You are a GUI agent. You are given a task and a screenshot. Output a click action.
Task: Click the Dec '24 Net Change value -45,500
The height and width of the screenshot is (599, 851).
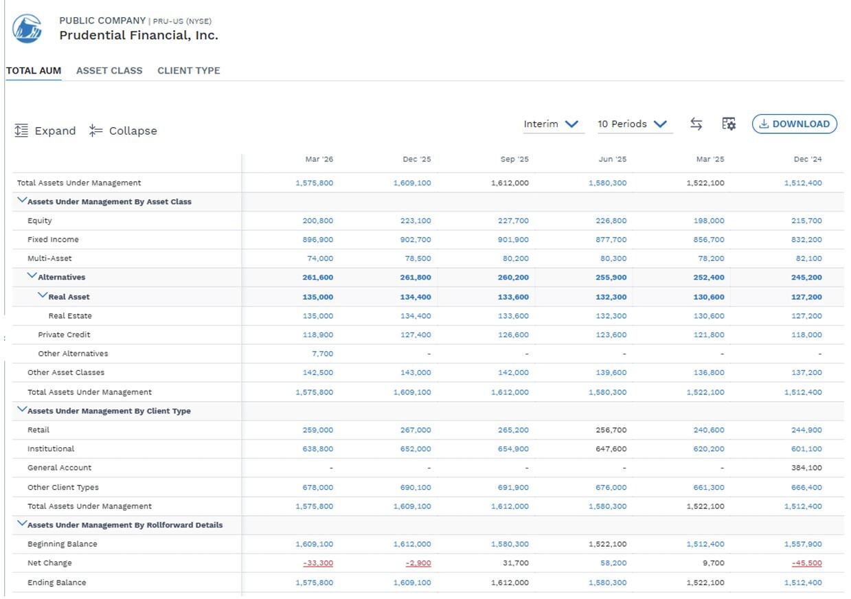(806, 563)
